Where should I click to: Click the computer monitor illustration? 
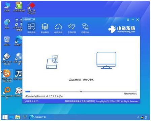point(106,60)
